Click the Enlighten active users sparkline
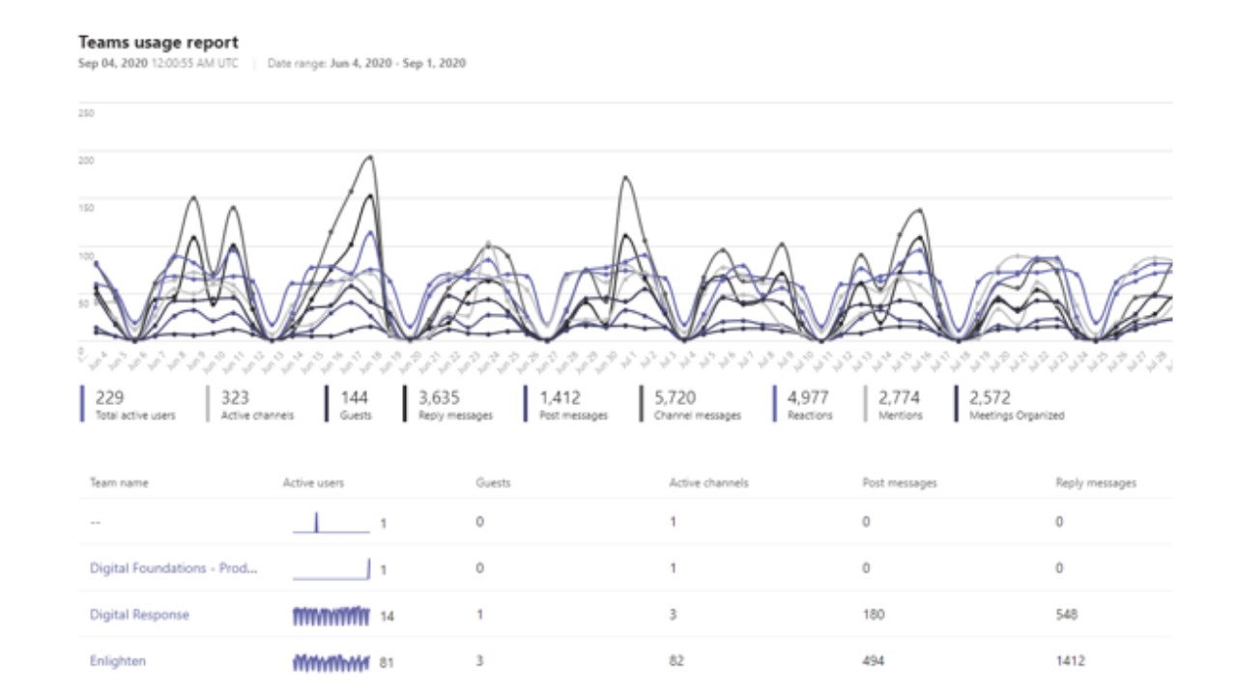This screenshot has height=696, width=1237. coord(331,662)
